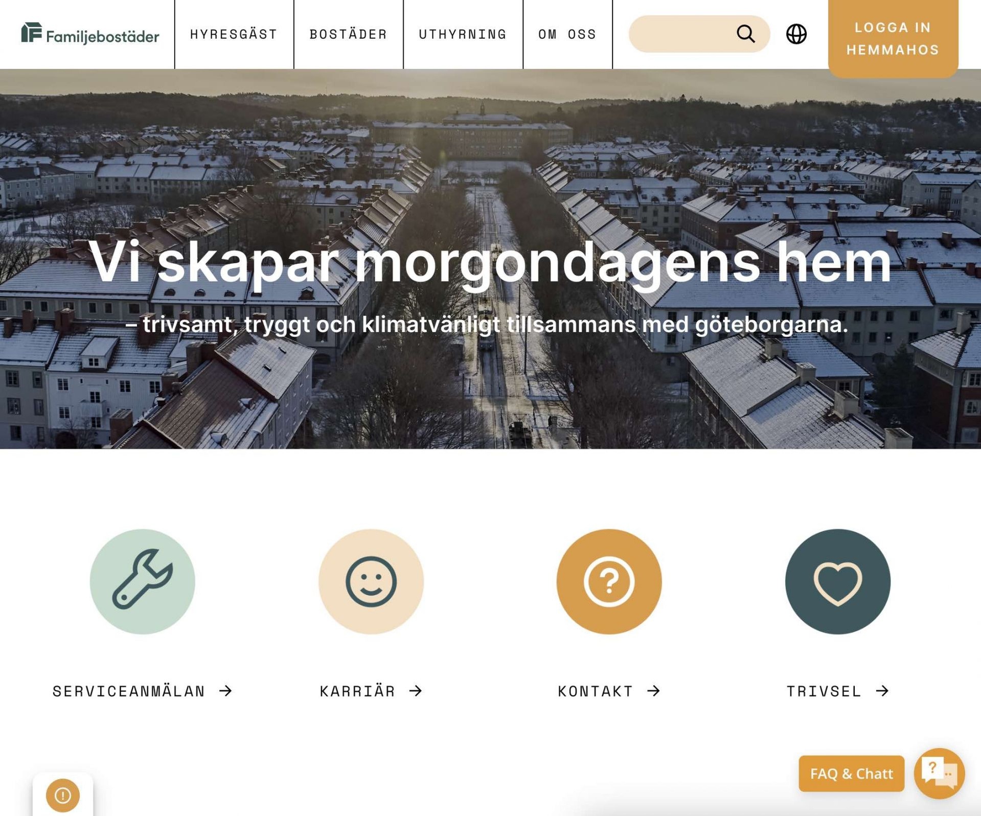Click the smiley face Karriär icon
Screen dimensions: 981x816
[x=371, y=581]
